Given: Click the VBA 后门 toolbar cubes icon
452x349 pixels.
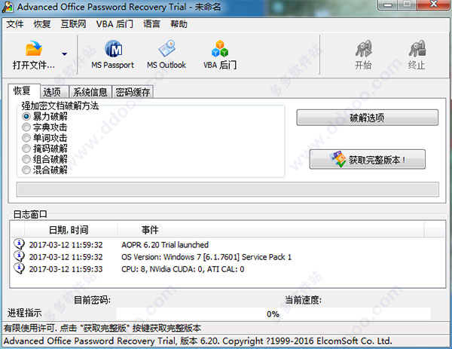Looking at the screenshot, I should [x=220, y=48].
